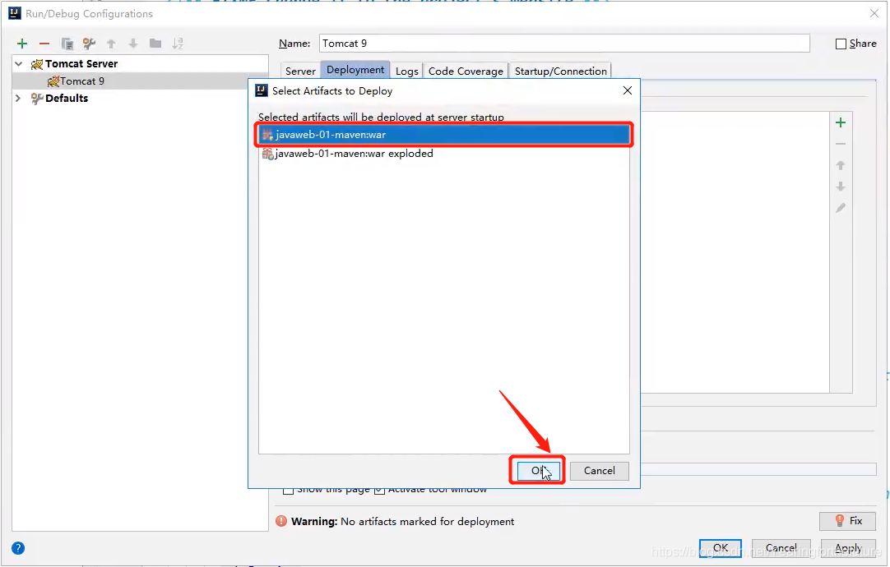
Task: Open the Logs tab
Action: (x=407, y=71)
